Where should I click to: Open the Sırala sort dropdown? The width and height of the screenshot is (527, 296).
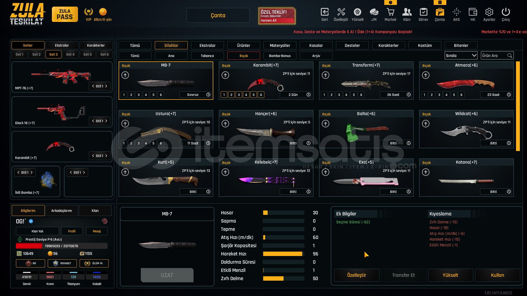(x=461, y=56)
